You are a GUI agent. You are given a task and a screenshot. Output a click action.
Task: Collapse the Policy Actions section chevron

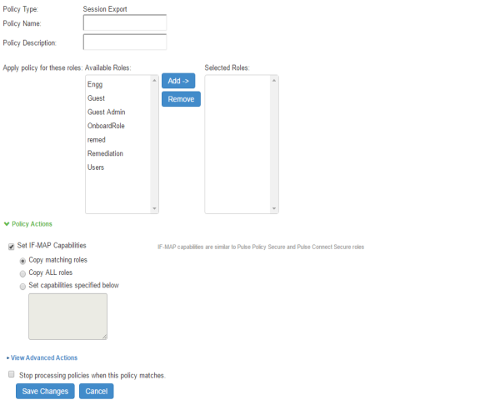[7, 223]
